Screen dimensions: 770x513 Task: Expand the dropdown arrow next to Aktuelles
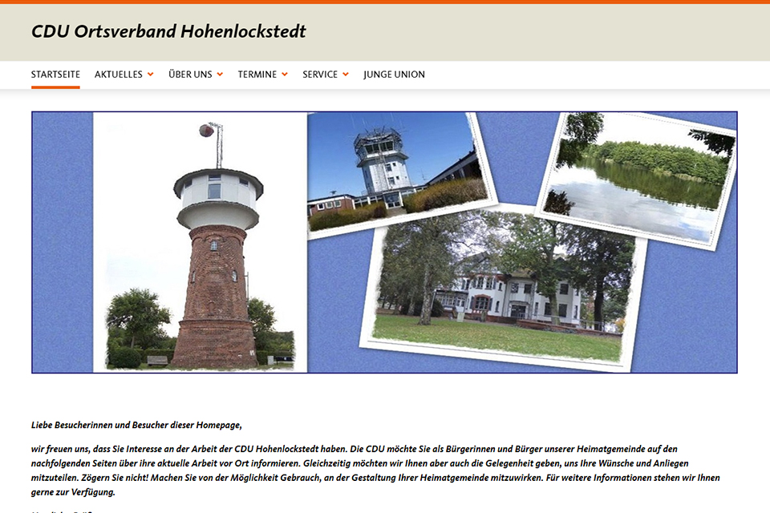(151, 75)
